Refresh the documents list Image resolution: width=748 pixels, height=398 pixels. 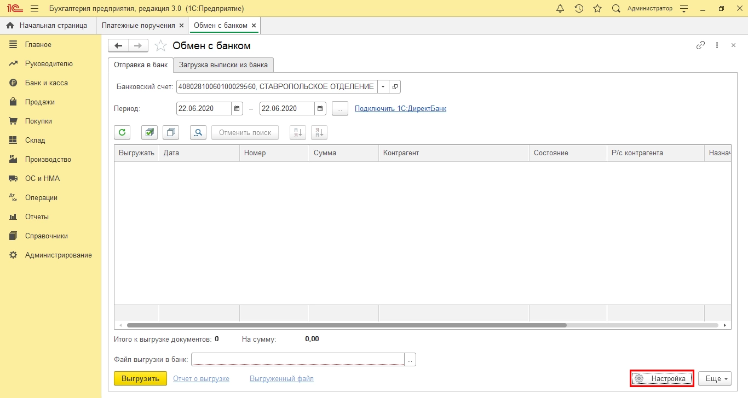click(122, 132)
